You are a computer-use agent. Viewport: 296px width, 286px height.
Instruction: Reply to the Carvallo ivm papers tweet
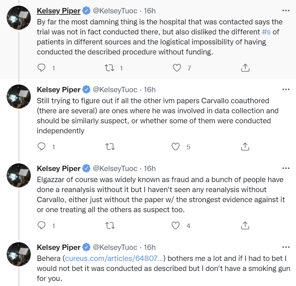coord(41,146)
